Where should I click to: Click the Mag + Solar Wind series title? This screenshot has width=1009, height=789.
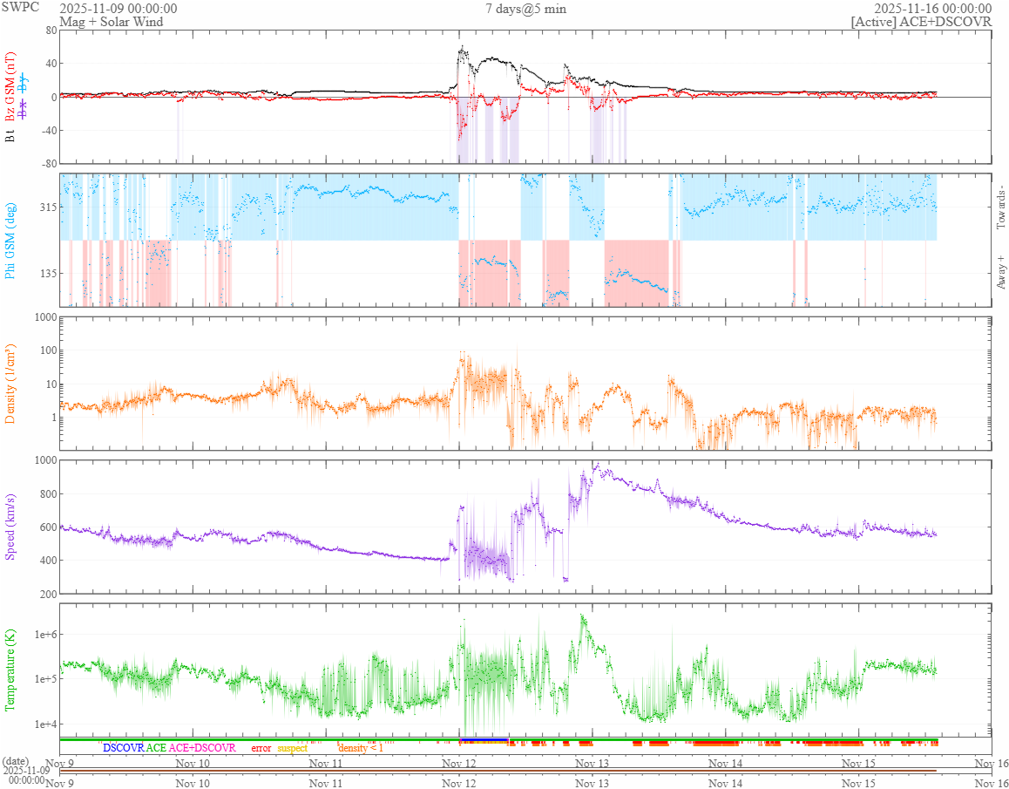tap(112, 22)
